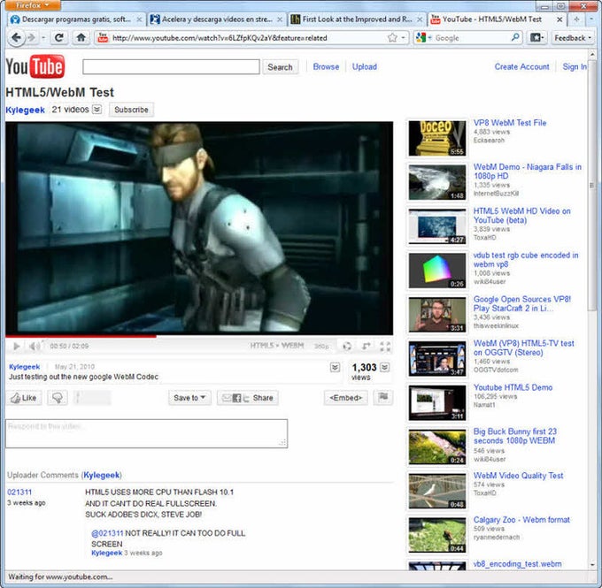Open the Firefox menu button

point(33,5)
